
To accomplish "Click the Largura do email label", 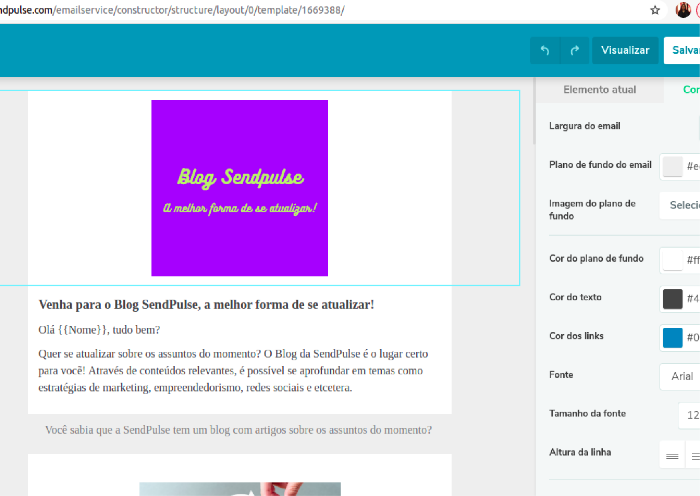I will point(584,126).
